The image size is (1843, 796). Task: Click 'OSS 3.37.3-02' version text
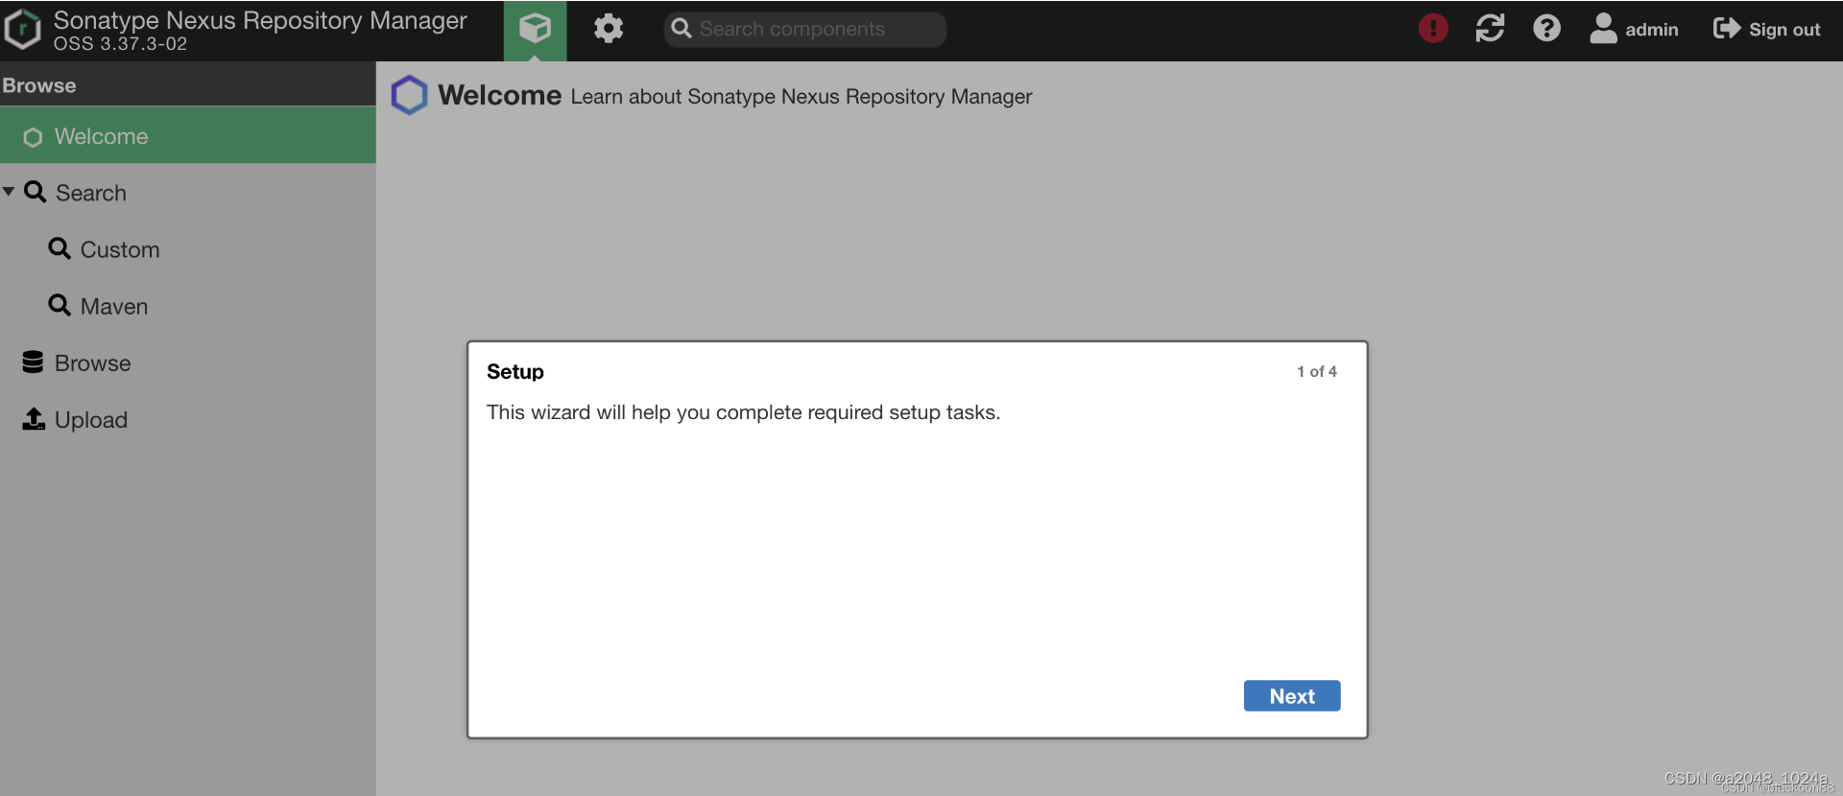point(120,44)
